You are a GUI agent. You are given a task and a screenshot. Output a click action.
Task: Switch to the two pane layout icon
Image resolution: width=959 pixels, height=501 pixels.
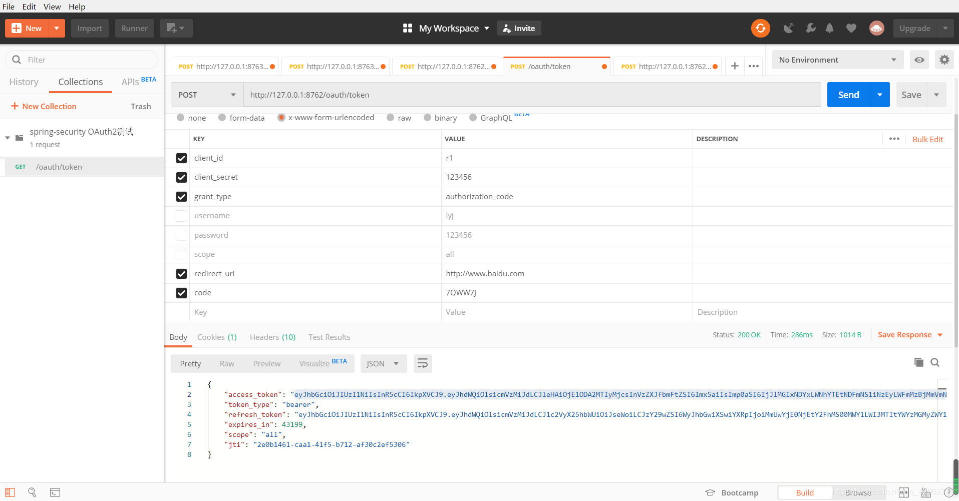904,492
